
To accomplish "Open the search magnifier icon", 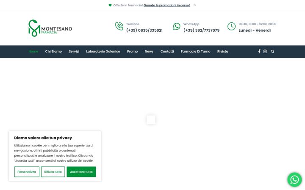I will point(272,52).
